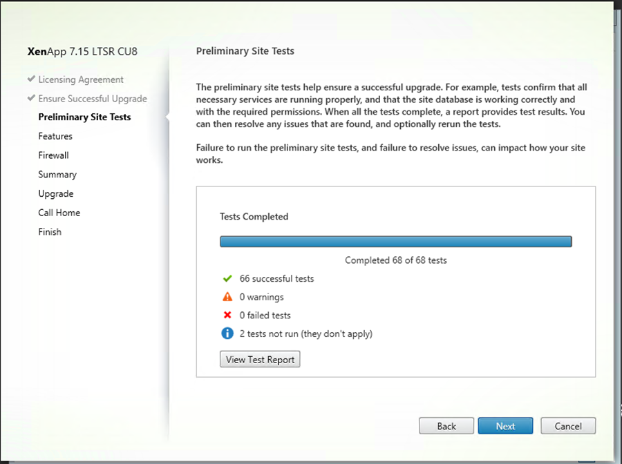Image resolution: width=622 pixels, height=464 pixels.
Task: Click the orange warning triangle icon
Action: (x=227, y=297)
